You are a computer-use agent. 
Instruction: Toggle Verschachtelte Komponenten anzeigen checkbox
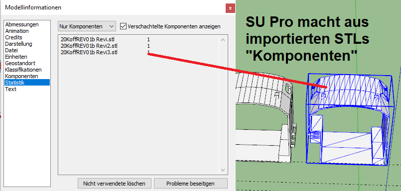pos(123,26)
